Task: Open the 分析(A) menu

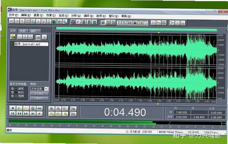Action: (76, 16)
